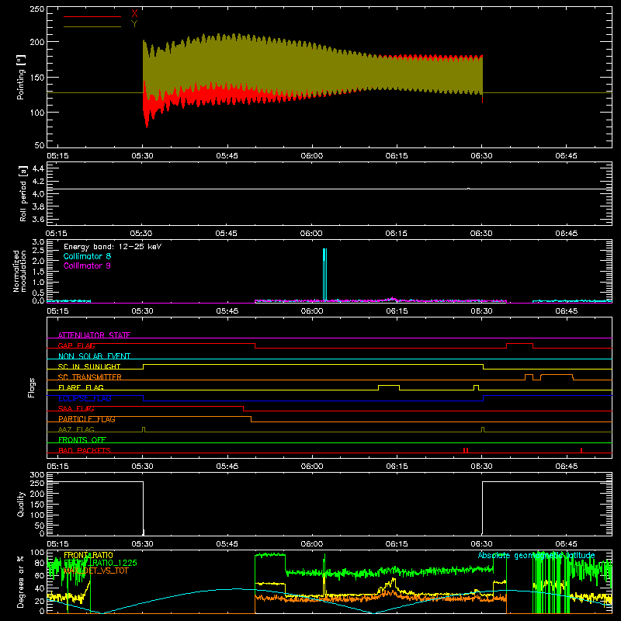Click the SC_IN_SUNLIGHT flag label
The height and width of the screenshot is (621, 621).
(x=89, y=366)
